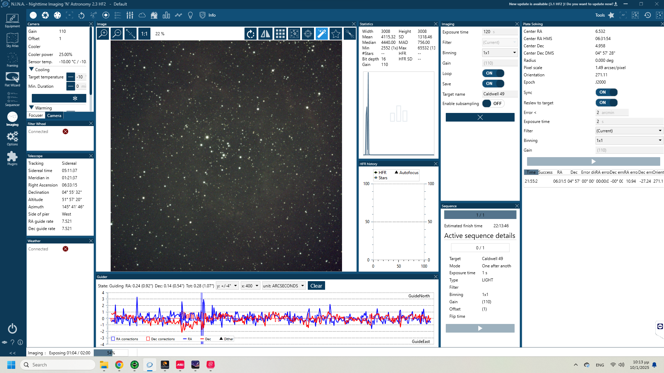The width and height of the screenshot is (664, 373).
Task: Collapse the Cooling expander
Action: pos(31,69)
